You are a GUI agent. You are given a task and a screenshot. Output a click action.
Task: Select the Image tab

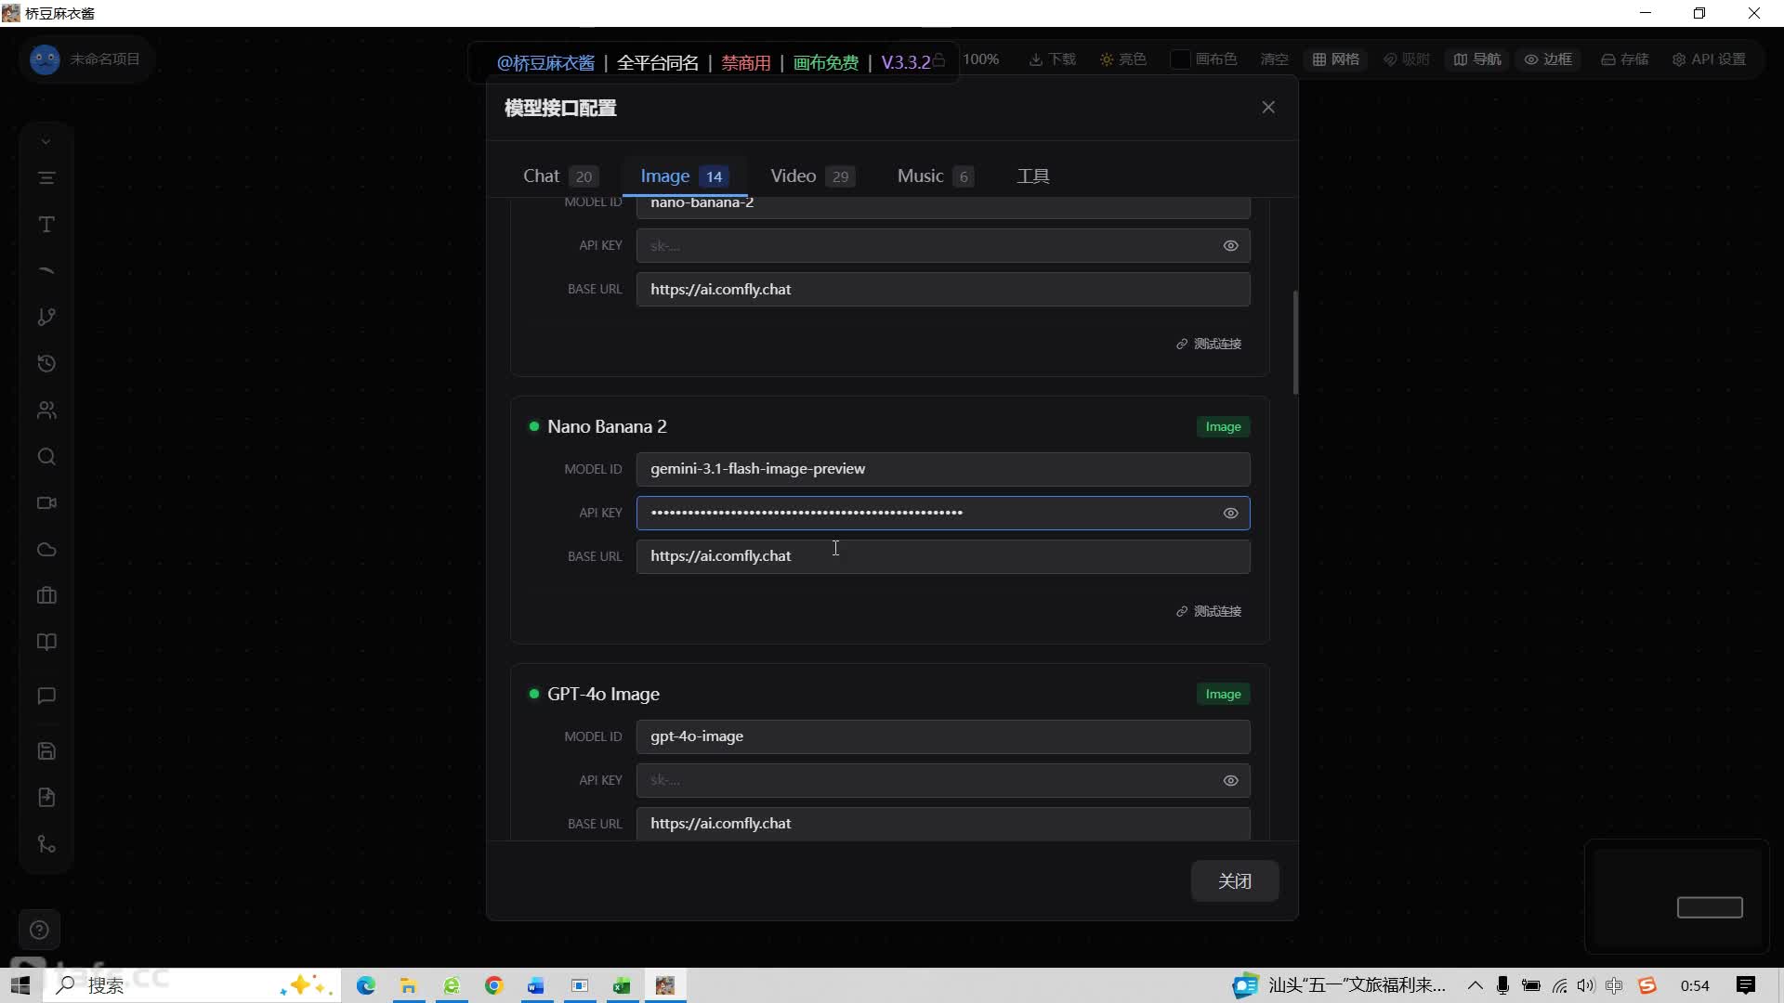[x=685, y=176]
